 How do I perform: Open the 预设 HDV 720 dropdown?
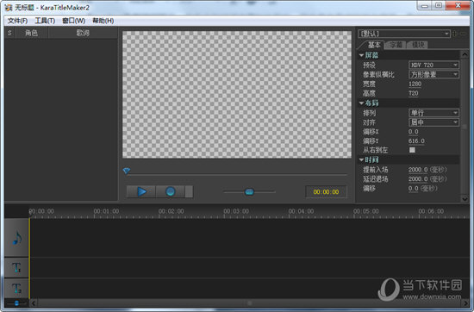click(433, 65)
